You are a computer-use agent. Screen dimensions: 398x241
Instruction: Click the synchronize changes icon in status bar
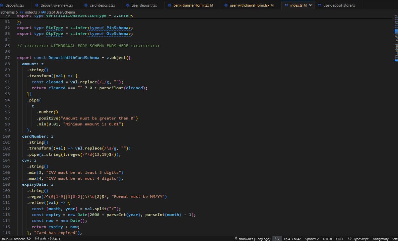pyautogui.click(x=30, y=238)
